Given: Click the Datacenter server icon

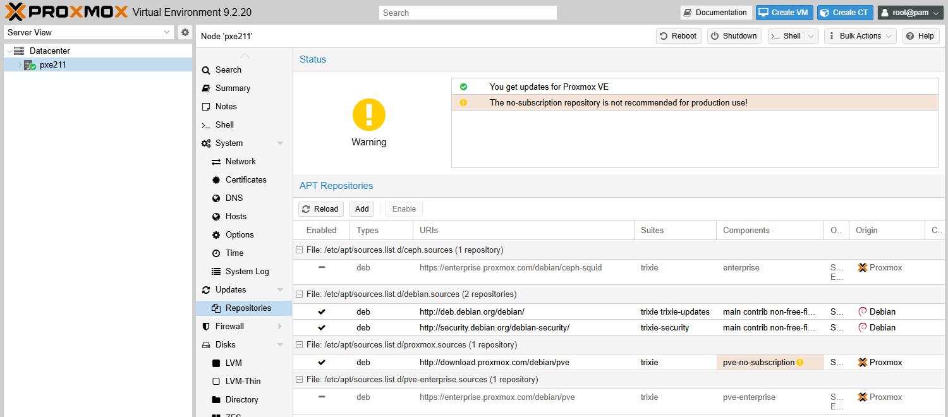Looking at the screenshot, I should tap(19, 51).
